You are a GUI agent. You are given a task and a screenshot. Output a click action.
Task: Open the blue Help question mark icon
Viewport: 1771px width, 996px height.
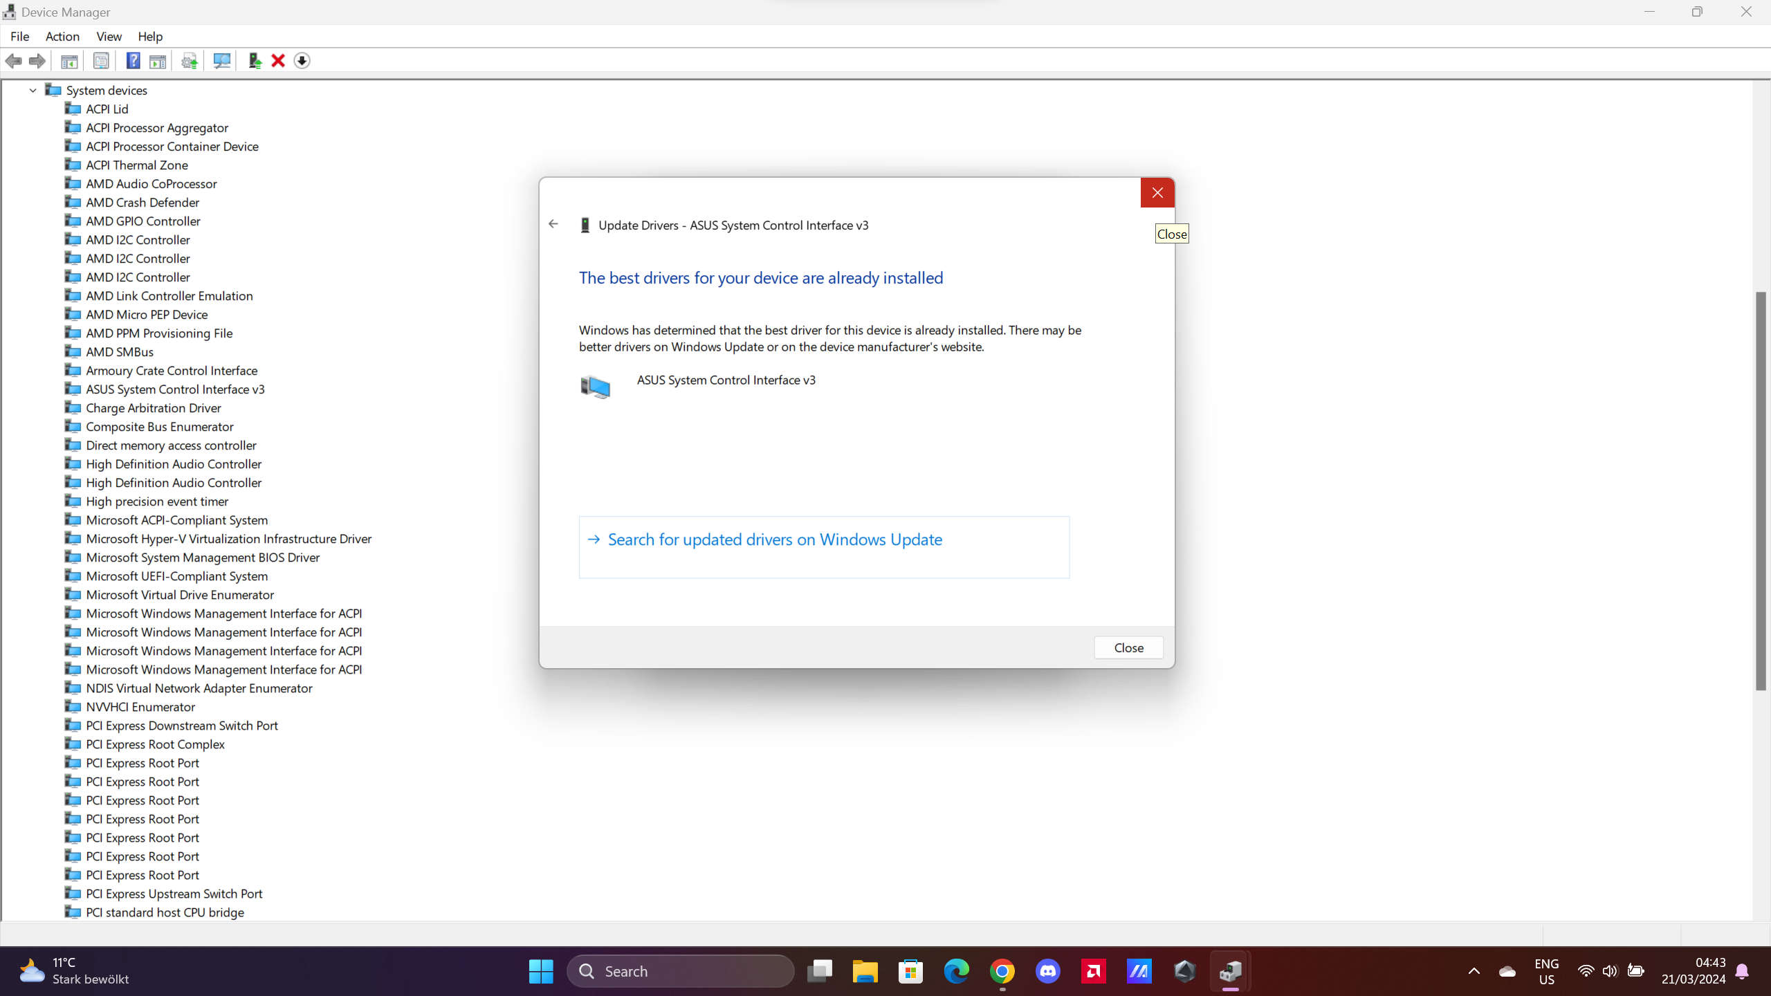tap(133, 61)
